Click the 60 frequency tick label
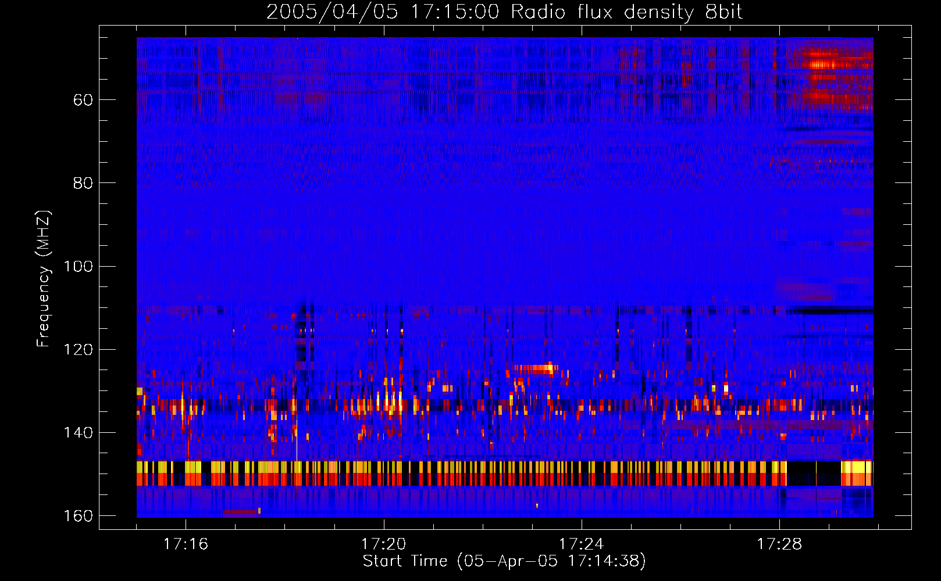Image resolution: width=941 pixels, height=581 pixels. click(x=83, y=100)
